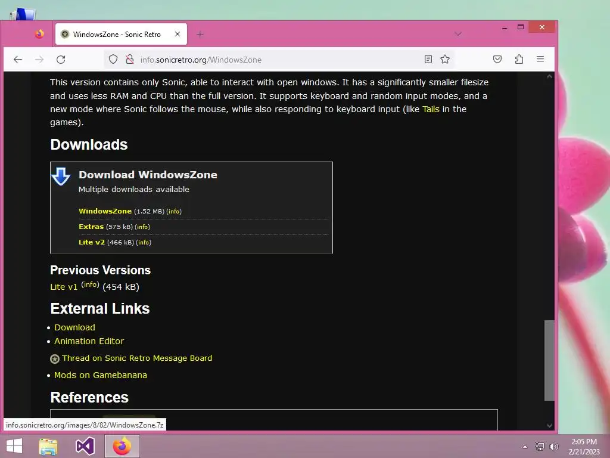Click the Downloads section heading
Image resolution: width=610 pixels, height=458 pixels.
click(89, 145)
